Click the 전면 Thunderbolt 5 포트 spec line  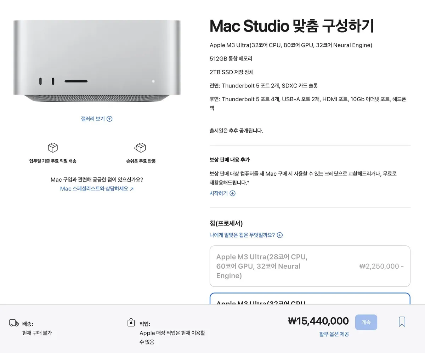pos(263,85)
